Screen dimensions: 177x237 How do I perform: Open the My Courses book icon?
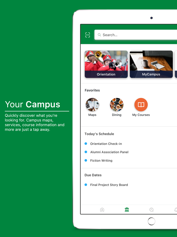point(141,105)
